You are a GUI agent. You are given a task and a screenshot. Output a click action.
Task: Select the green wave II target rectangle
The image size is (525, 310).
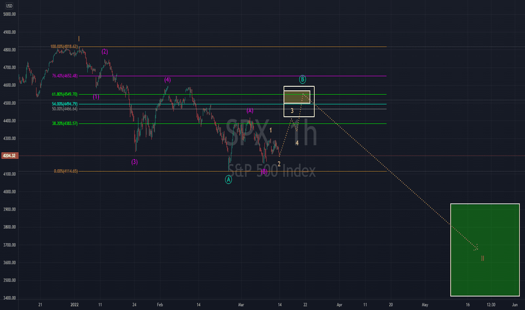pyautogui.click(x=485, y=250)
